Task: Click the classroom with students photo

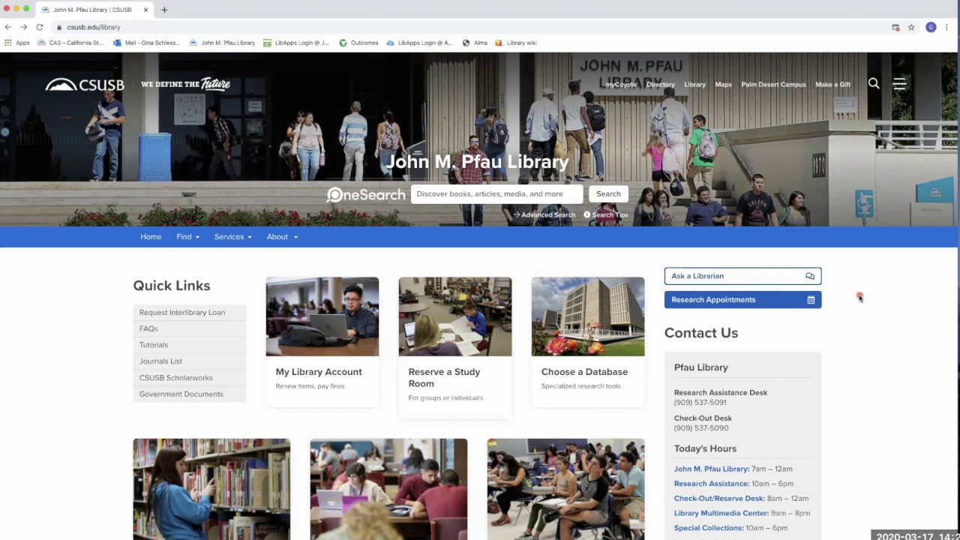Action: [565, 489]
